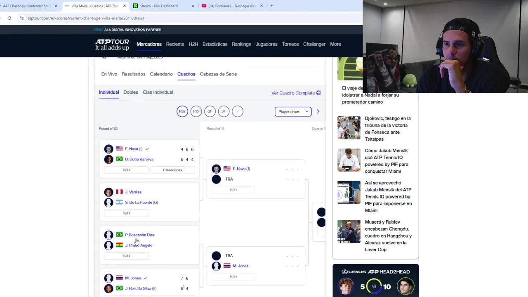Open M. Jones link in Round of 32
The height and width of the screenshot is (297, 528).
coord(133,278)
